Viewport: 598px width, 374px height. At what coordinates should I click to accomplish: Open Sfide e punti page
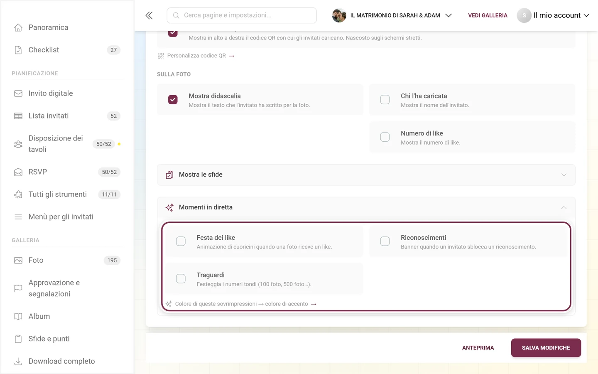coord(66,339)
